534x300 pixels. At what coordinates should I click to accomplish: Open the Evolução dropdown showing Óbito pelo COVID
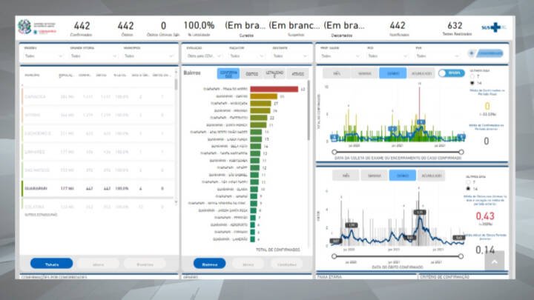[204, 56]
